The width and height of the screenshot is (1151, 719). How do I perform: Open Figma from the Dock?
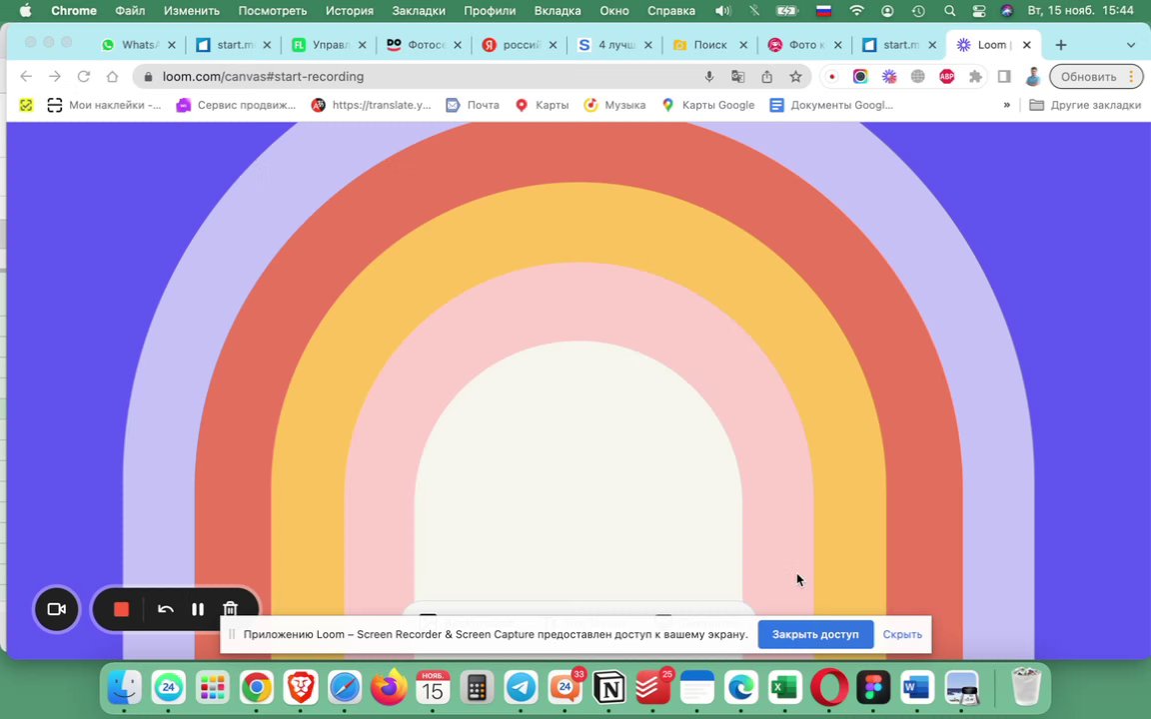click(873, 687)
